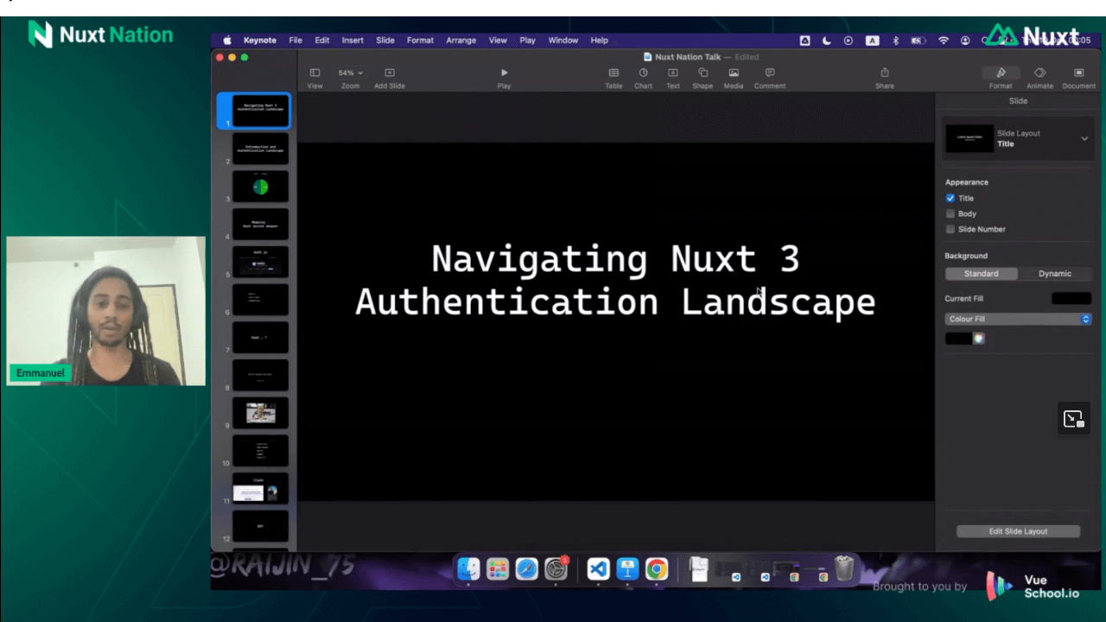Open the Shape picker icon
The width and height of the screenshot is (1106, 622).
pos(702,73)
